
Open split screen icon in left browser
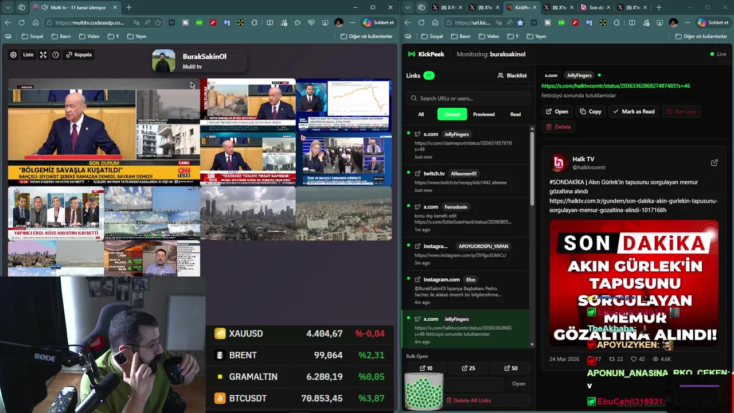270,22
